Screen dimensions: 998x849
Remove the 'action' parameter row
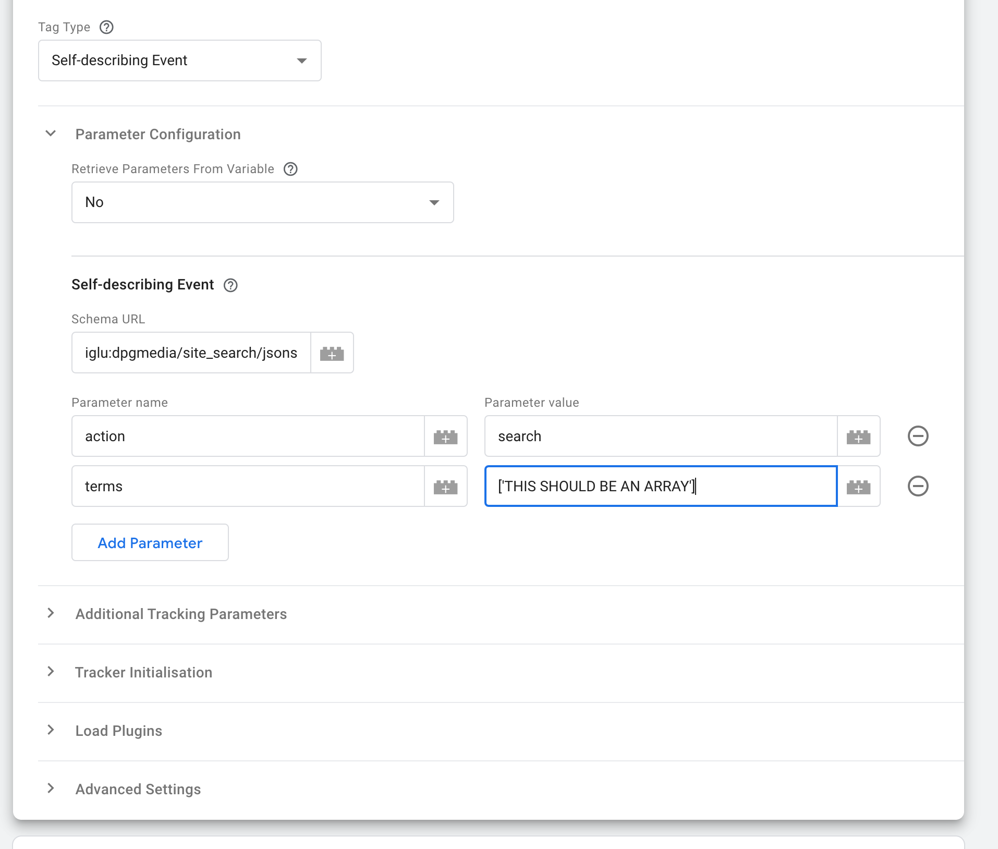coord(918,436)
